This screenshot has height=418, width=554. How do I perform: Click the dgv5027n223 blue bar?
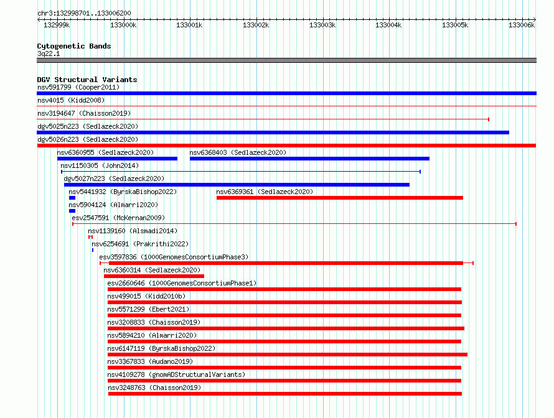pyautogui.click(x=237, y=185)
